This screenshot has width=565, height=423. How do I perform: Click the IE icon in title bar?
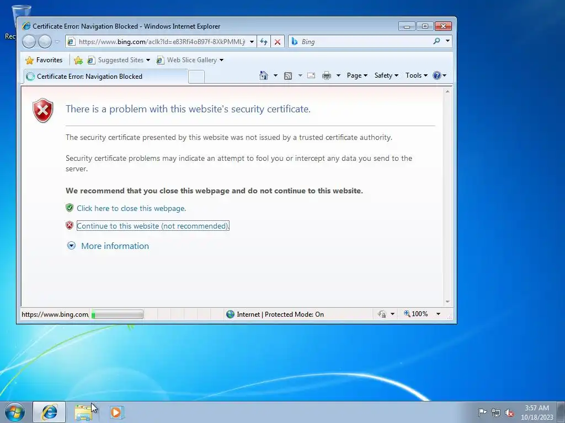click(x=26, y=26)
